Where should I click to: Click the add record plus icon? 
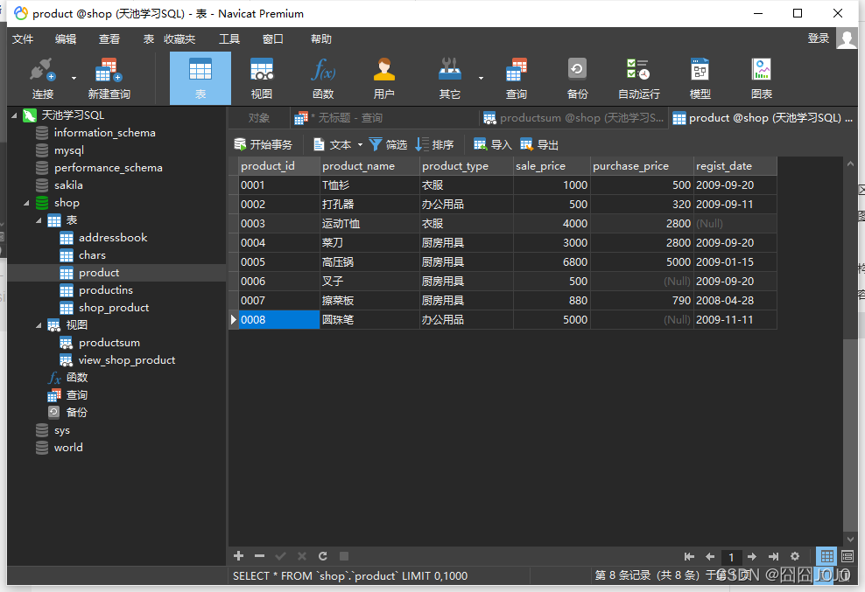point(238,555)
